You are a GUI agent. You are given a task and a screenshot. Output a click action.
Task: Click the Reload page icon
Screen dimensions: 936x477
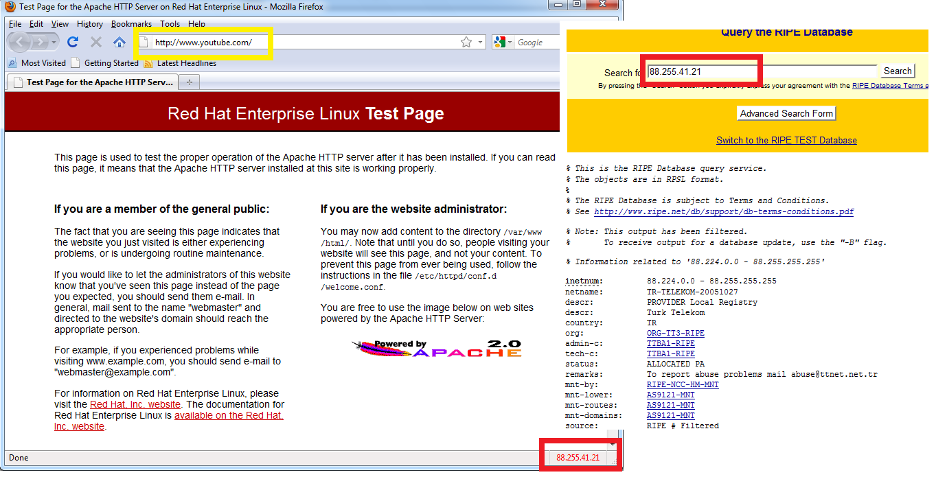tap(73, 42)
